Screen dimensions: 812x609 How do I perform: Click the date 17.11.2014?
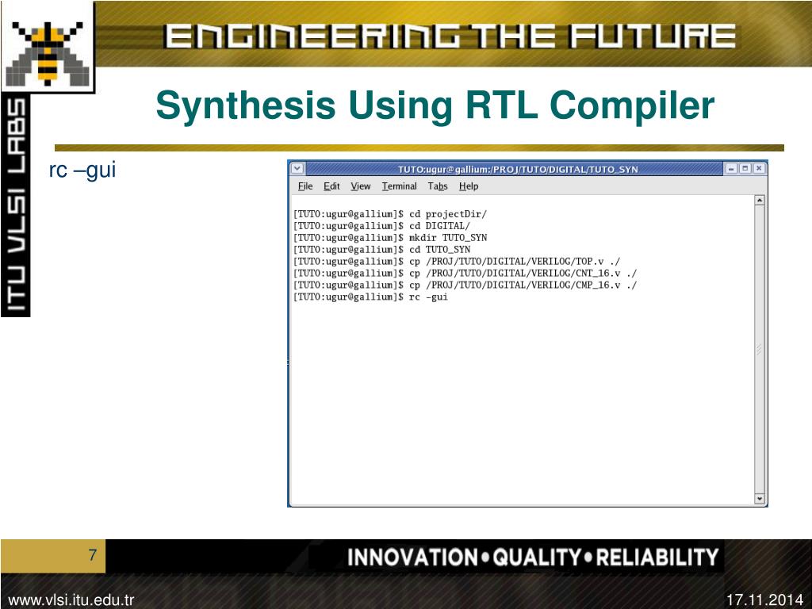pos(764,600)
